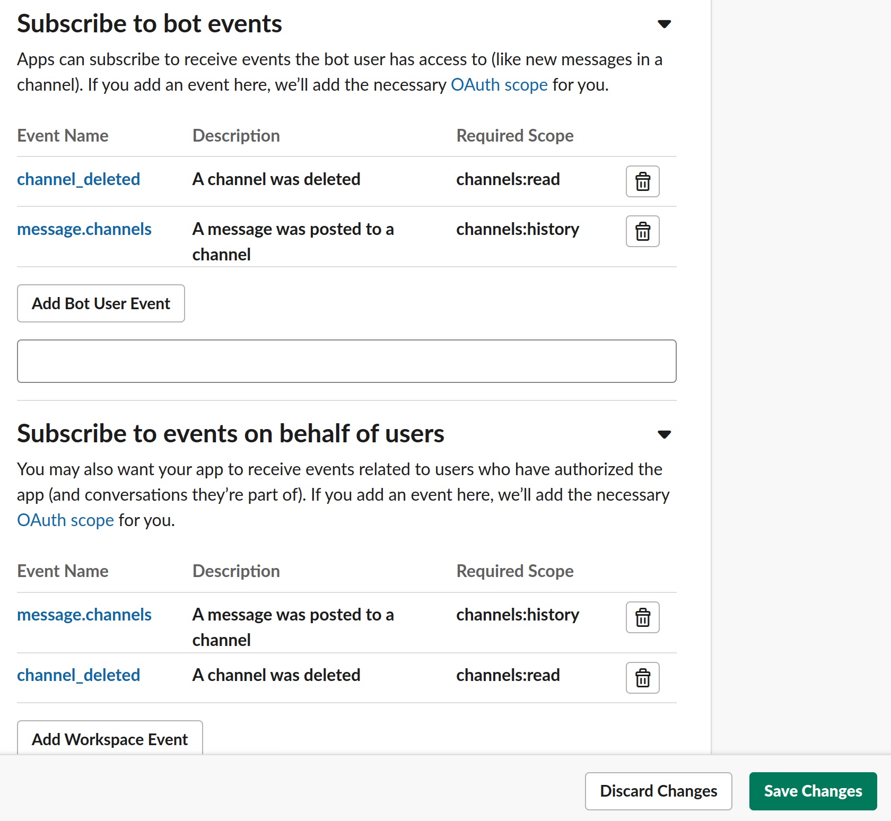Open the message.channels link under user events
This screenshot has width=891, height=821.
coord(84,615)
